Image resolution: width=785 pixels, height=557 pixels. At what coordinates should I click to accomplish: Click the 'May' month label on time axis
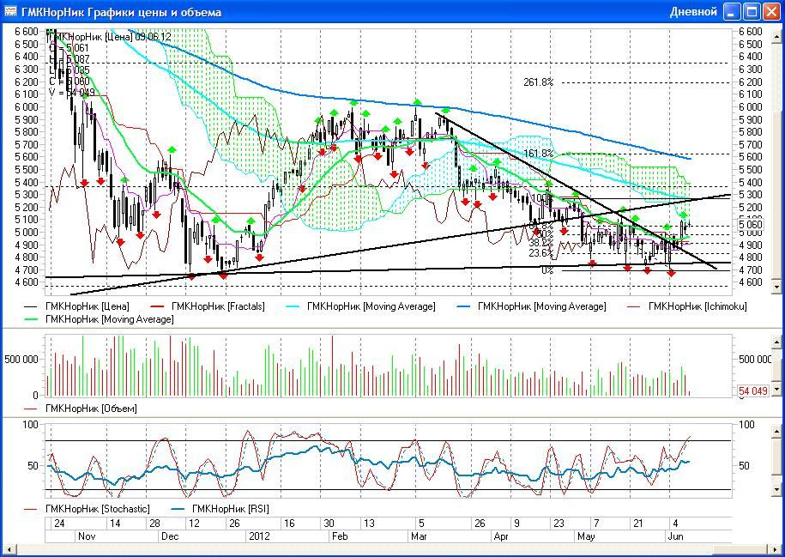[586, 536]
